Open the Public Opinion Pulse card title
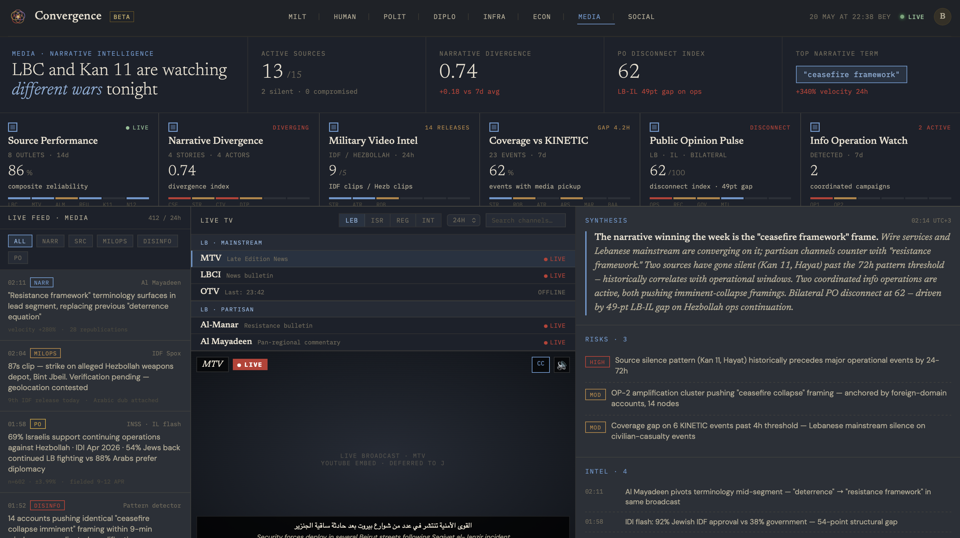The height and width of the screenshot is (538, 960). tap(696, 141)
